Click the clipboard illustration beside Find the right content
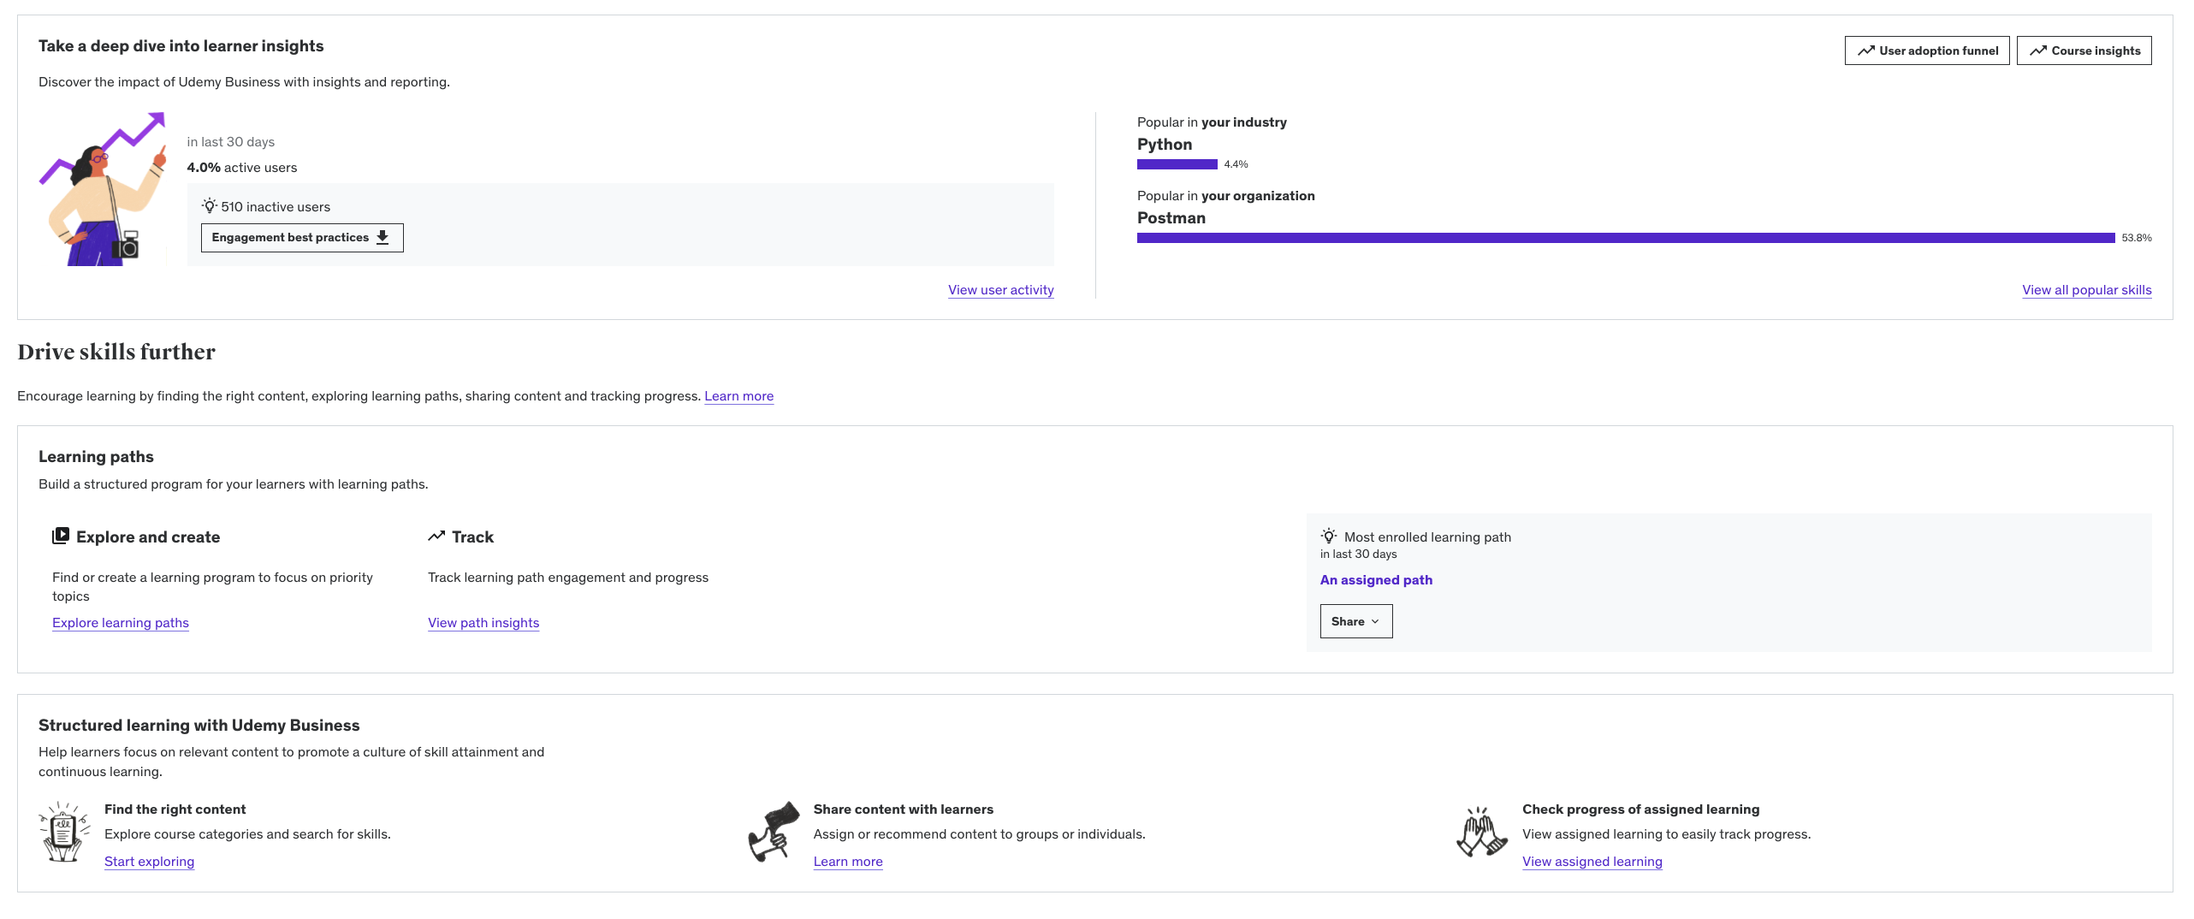This screenshot has width=2194, height=919. click(64, 832)
